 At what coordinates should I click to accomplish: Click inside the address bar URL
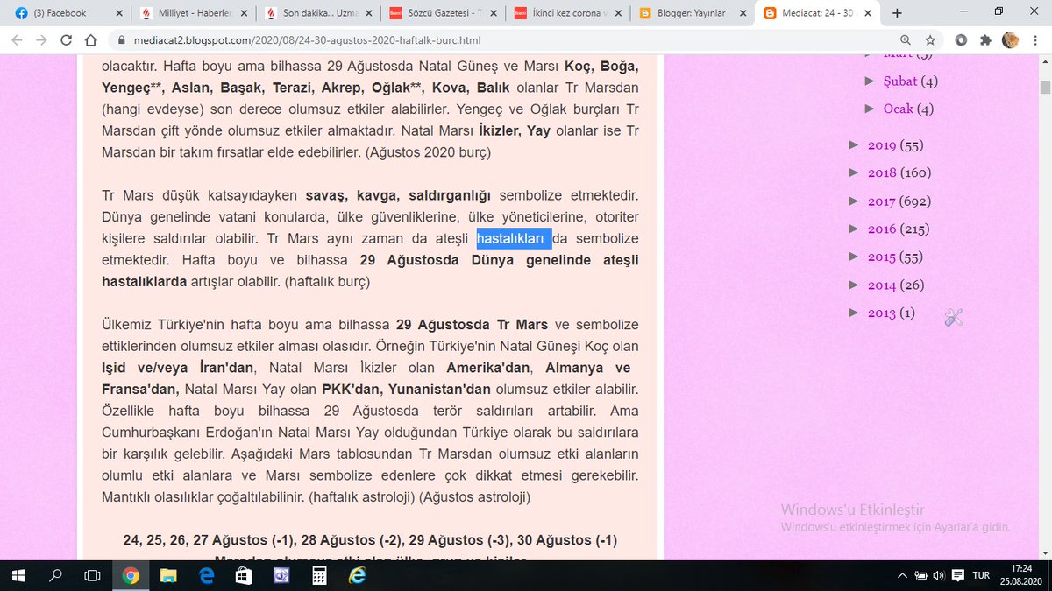point(308,41)
